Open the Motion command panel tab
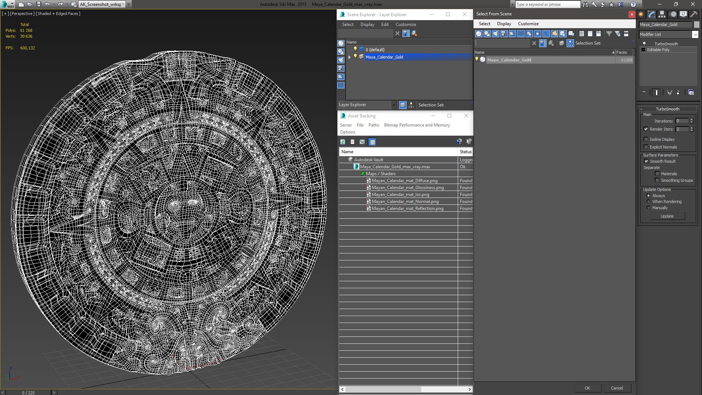This screenshot has width=702, height=395. point(673,14)
